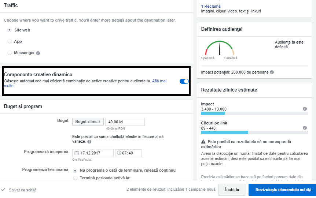Toggle Componente creative dinamice switch off

[x=184, y=81]
